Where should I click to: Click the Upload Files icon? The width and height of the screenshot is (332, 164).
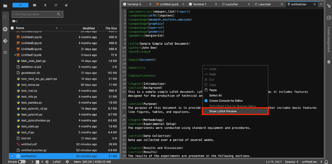[x=45, y=5]
